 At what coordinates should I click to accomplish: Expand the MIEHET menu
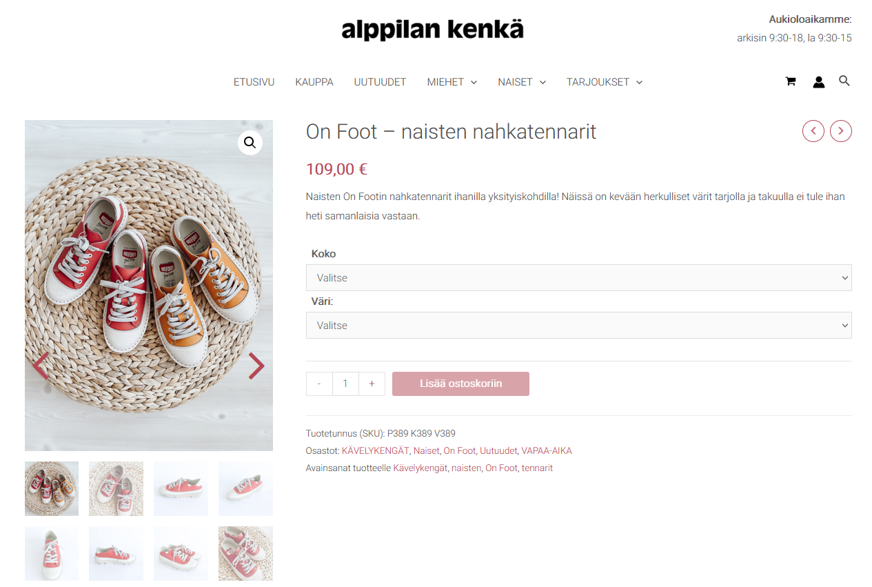point(452,82)
